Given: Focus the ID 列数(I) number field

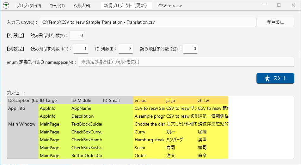Looking at the screenshot, I should point(126,49).
